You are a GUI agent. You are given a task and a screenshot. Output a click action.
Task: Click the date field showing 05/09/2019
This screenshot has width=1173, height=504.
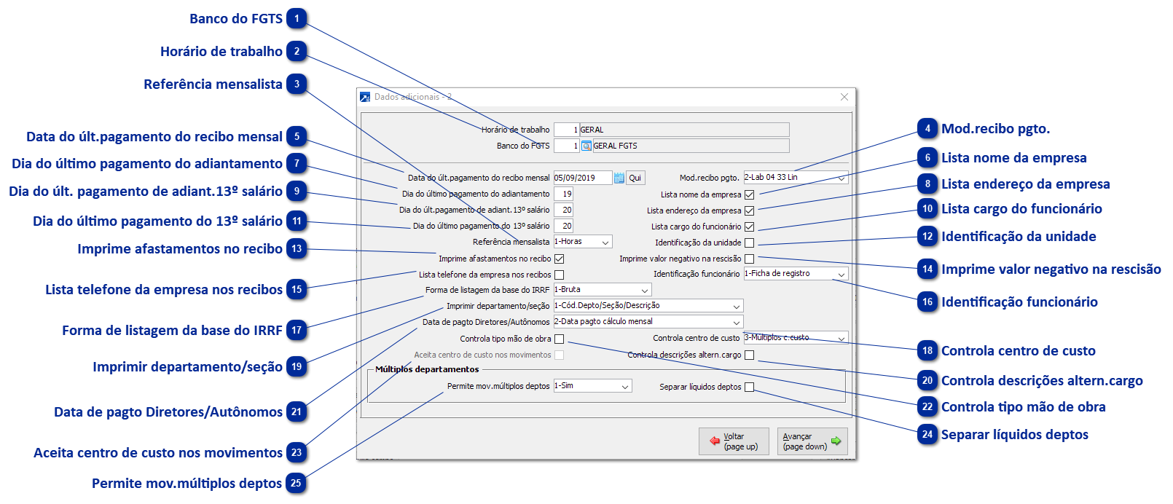point(583,178)
